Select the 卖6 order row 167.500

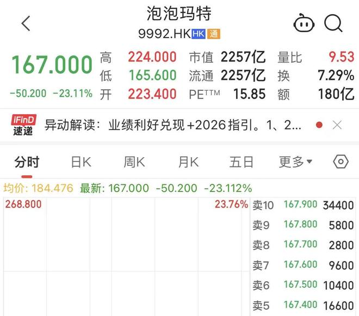(x=303, y=286)
